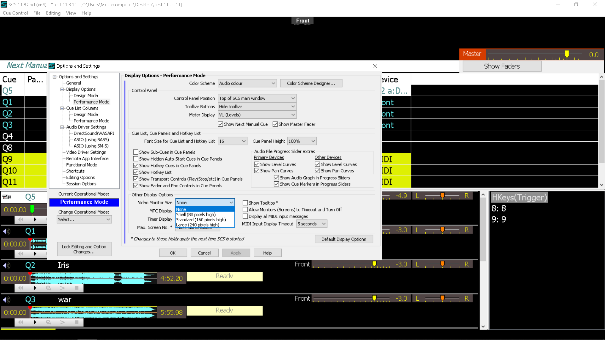605x340 pixels.
Task: Play cue Q3 war
Action: click(x=35, y=322)
